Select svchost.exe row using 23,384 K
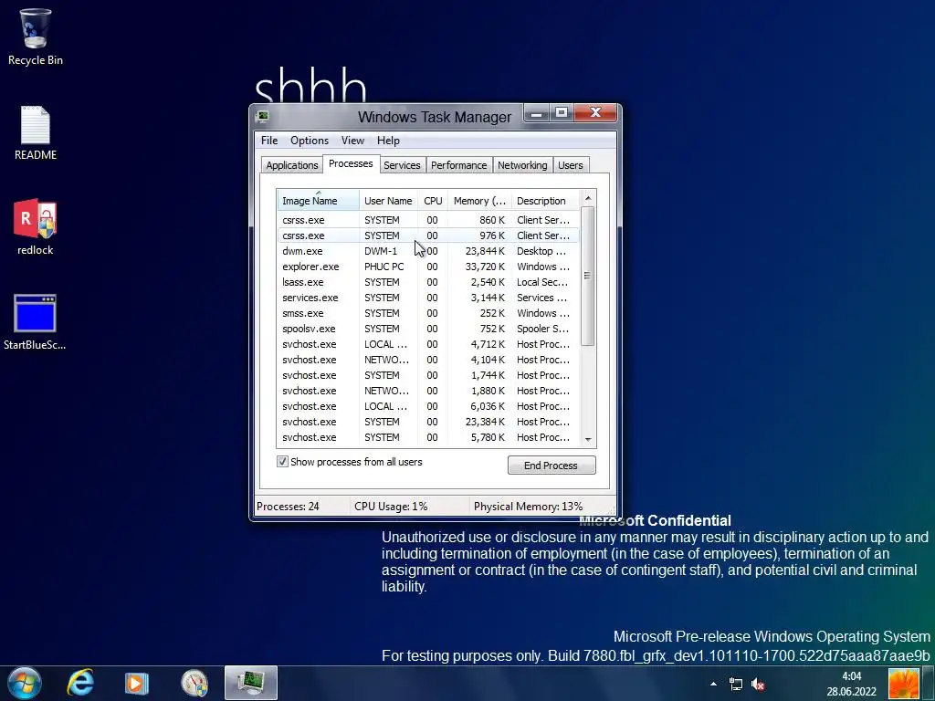935x701 pixels. click(428, 422)
